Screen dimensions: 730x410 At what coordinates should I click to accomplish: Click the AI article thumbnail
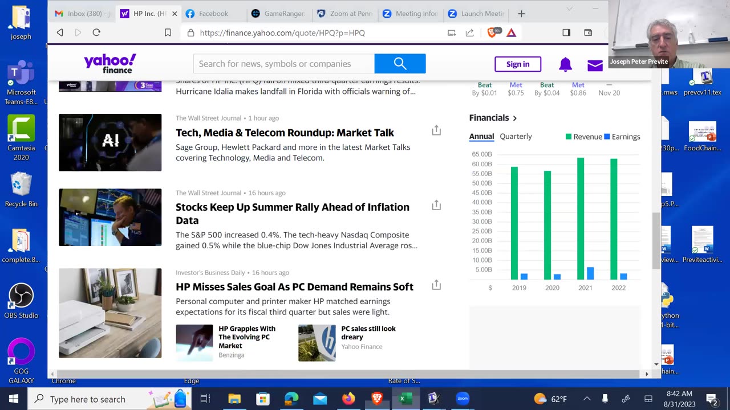(110, 142)
